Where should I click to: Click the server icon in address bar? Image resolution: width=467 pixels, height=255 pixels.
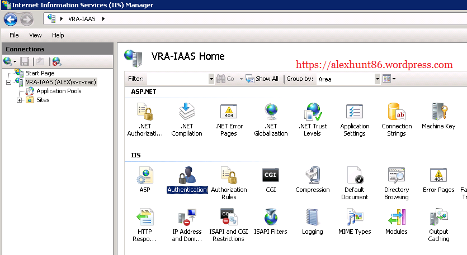tap(51, 18)
